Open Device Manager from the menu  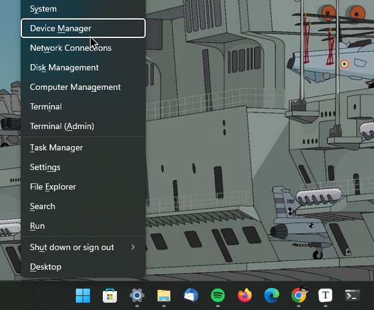[83, 28]
